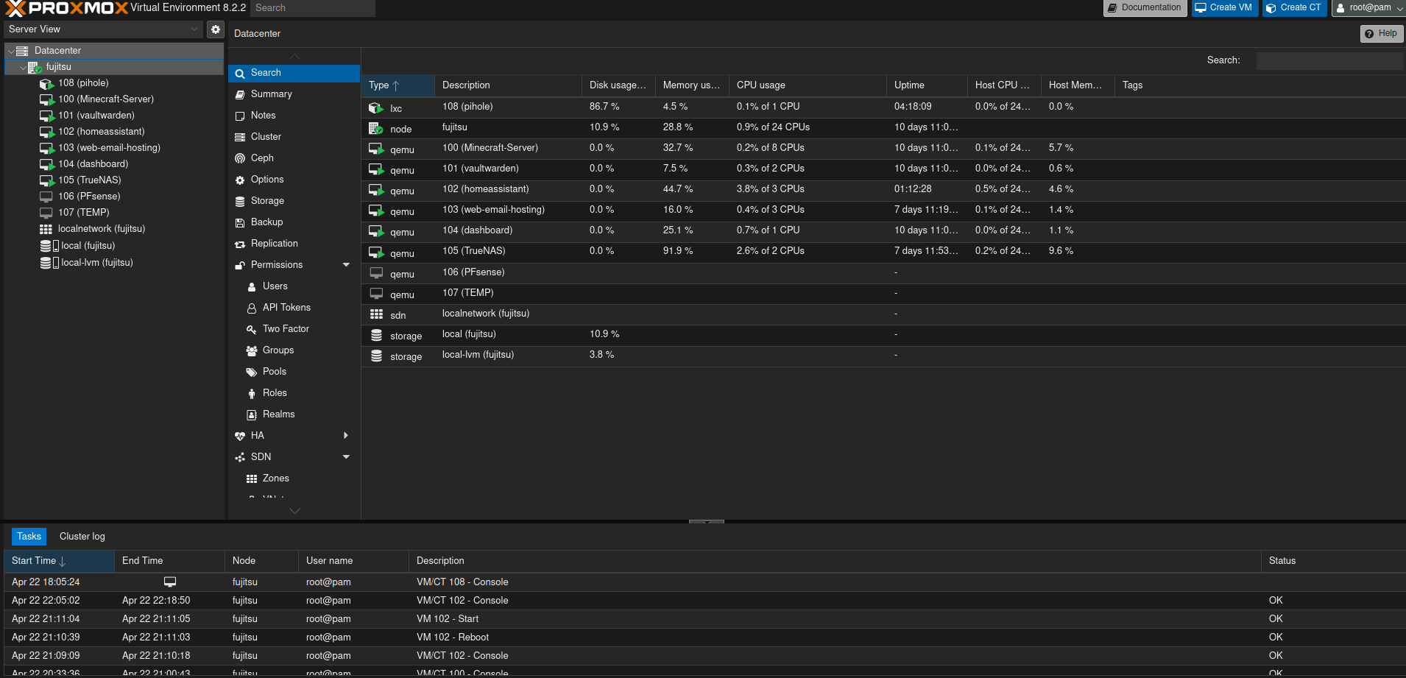Click the Two Factor key icon
This screenshot has width=1406, height=678.
pos(252,329)
